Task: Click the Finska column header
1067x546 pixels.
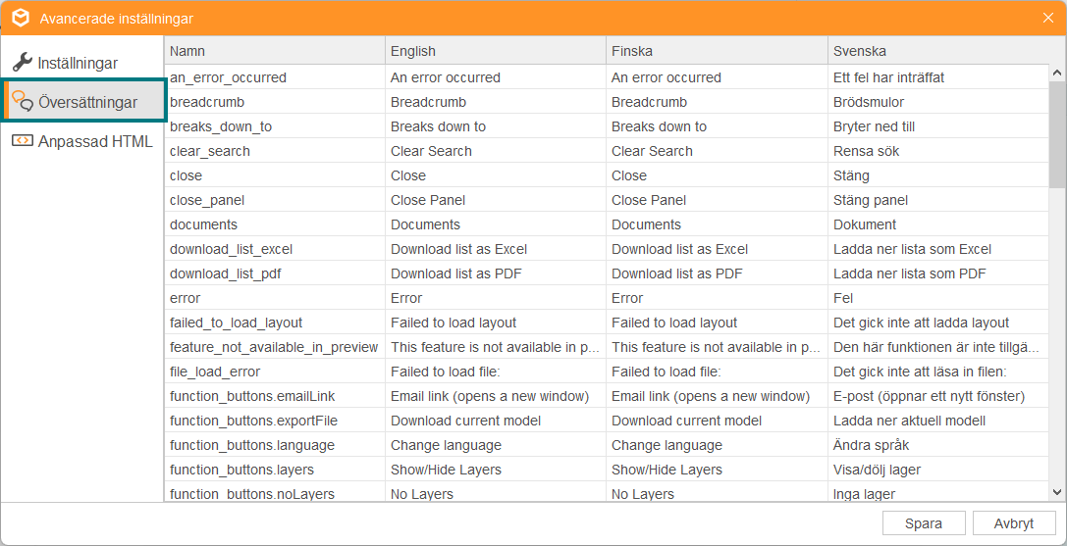Action: pos(717,51)
